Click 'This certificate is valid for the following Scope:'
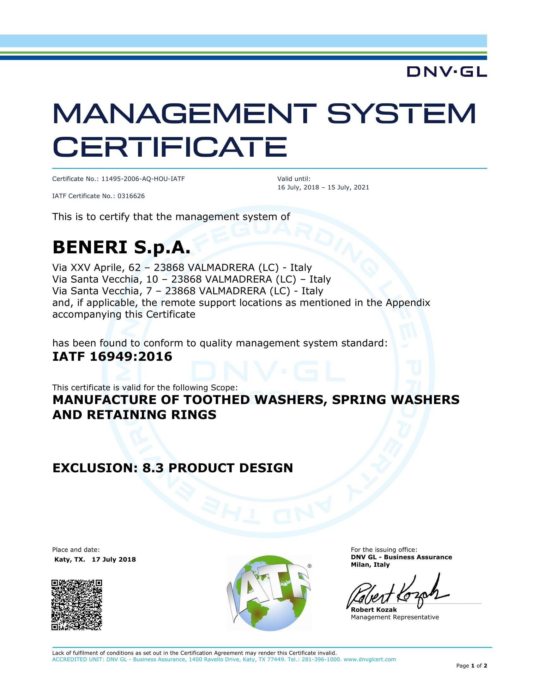This screenshot has width=537, height=695. (145, 388)
